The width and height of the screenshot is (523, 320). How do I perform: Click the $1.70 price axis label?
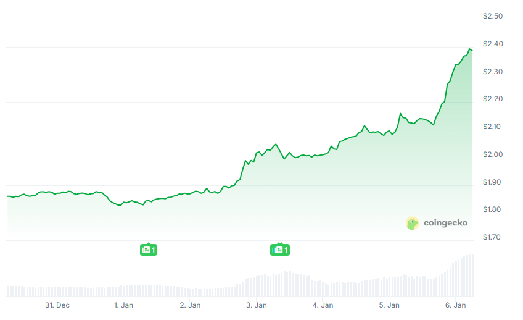493,237
